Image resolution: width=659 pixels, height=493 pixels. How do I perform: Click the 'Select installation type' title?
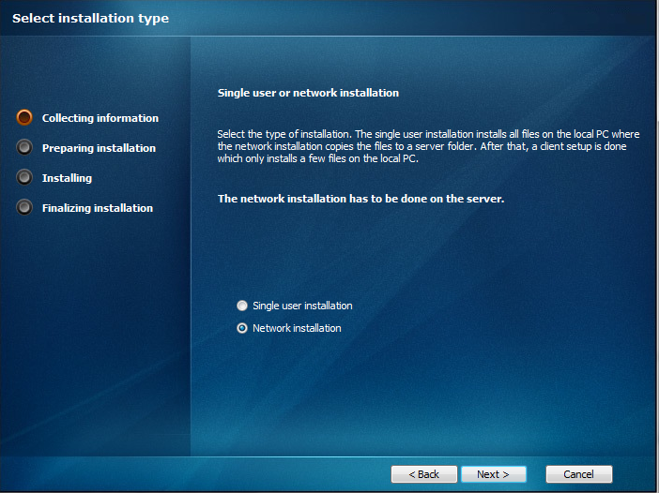90,18
